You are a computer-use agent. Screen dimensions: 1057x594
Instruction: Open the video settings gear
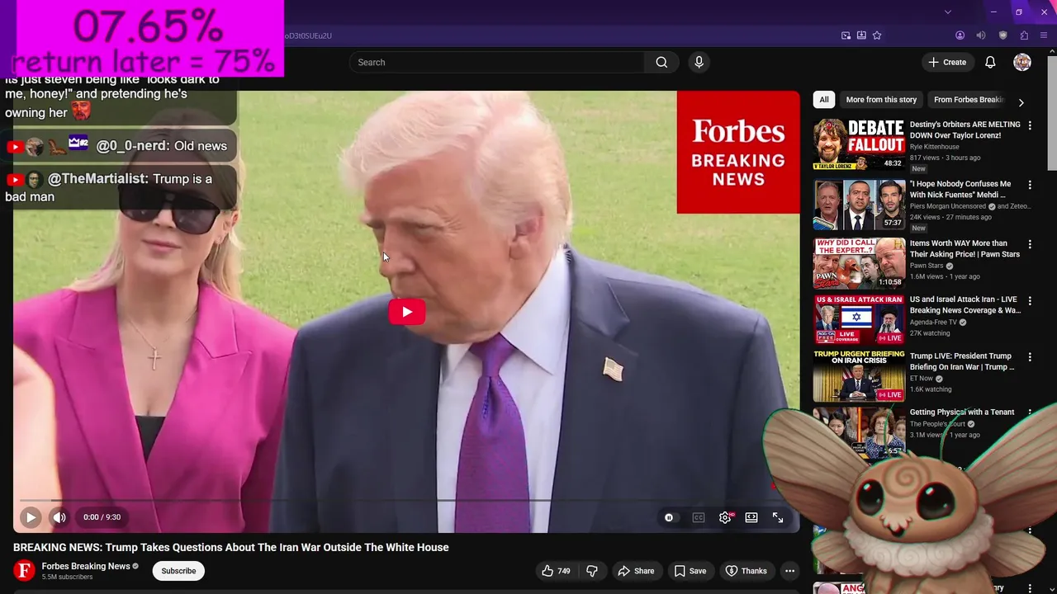click(725, 517)
